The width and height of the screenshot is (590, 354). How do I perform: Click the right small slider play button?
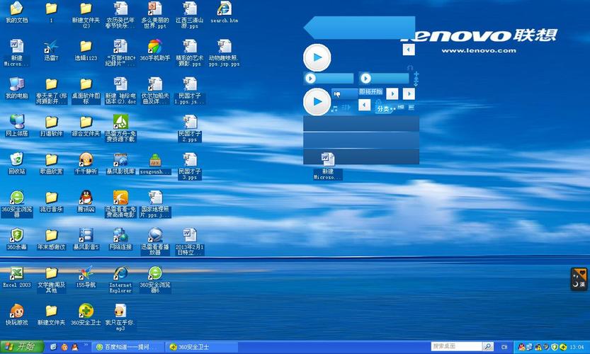point(365,79)
